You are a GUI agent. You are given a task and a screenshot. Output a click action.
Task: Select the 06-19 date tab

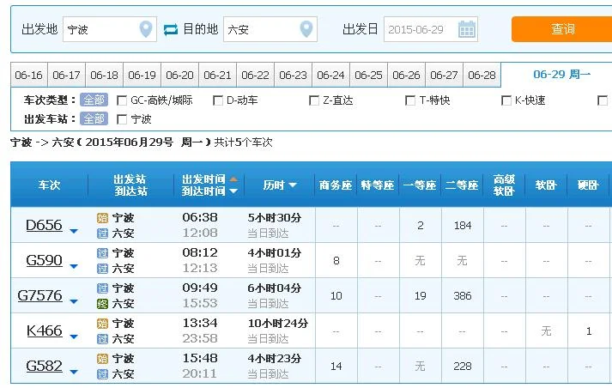[142, 75]
